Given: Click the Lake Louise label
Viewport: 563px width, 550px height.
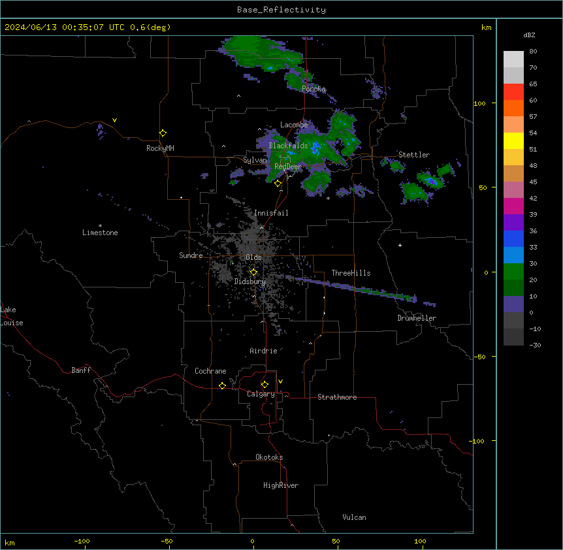Looking at the screenshot, I should 12,316.
